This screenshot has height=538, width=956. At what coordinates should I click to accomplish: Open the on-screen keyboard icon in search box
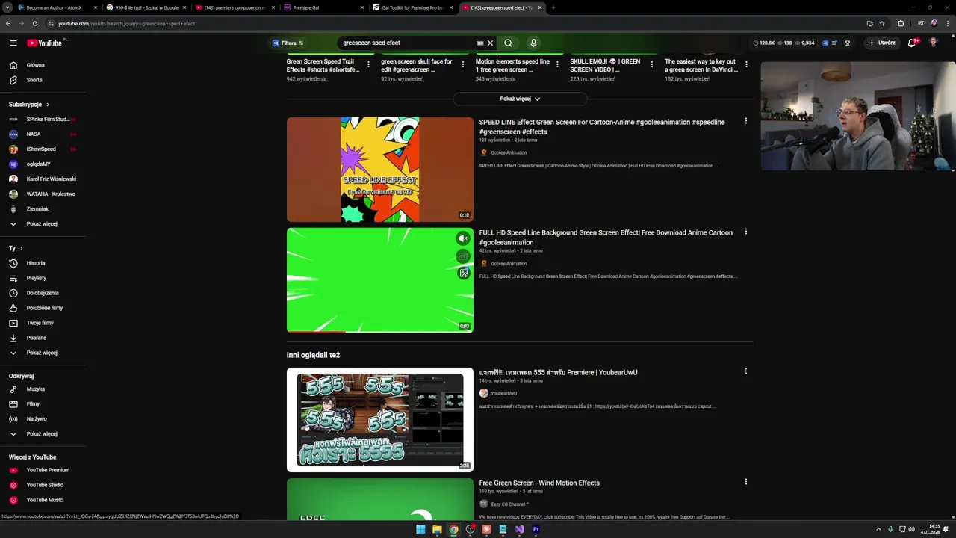(479, 43)
